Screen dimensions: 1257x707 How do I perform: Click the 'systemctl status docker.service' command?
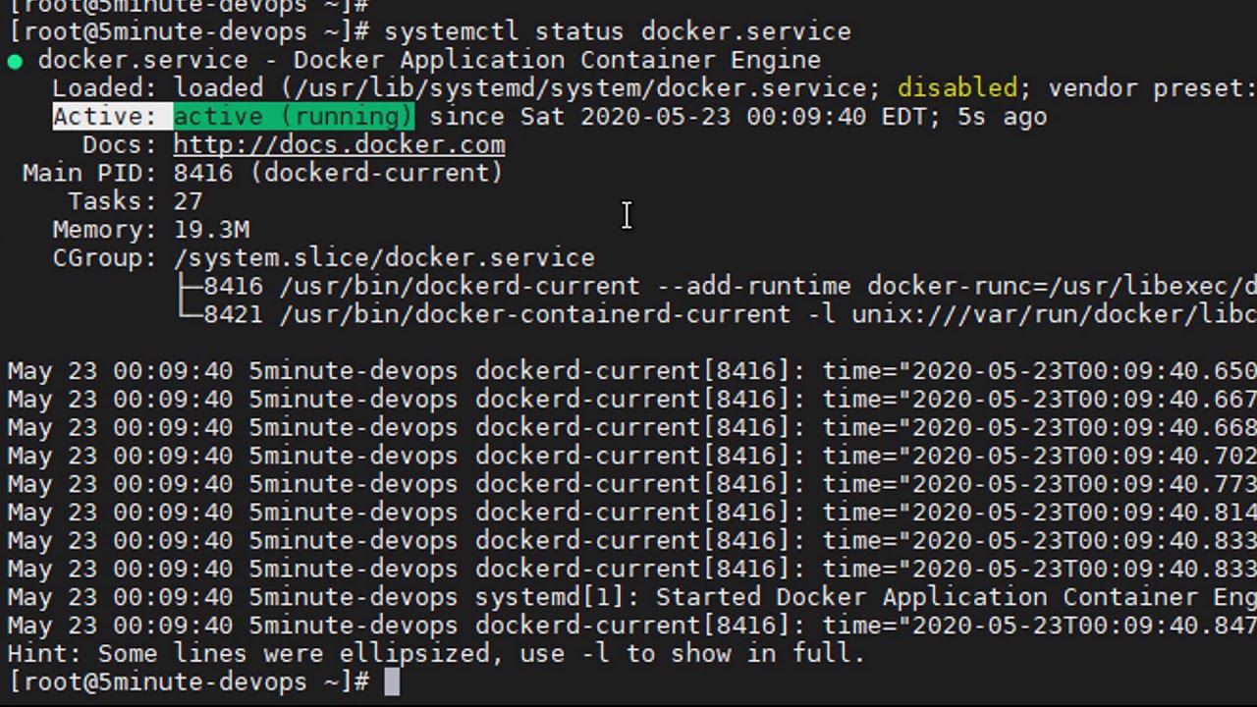(618, 31)
